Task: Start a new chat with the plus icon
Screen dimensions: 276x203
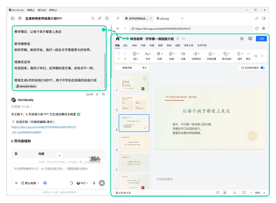Action: [20, 18]
